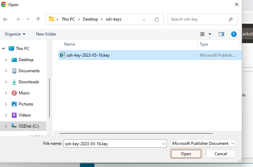Select ssh-keys in the address breadcrumb
The height and width of the screenshot is (167, 253).
(114, 19)
